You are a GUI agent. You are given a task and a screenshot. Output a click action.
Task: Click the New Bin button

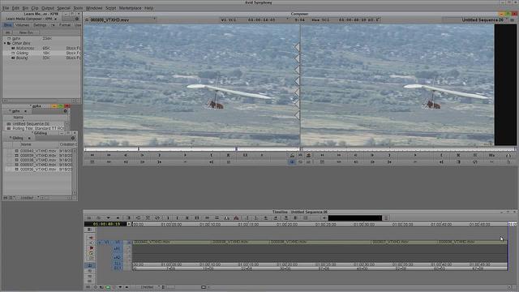26,32
